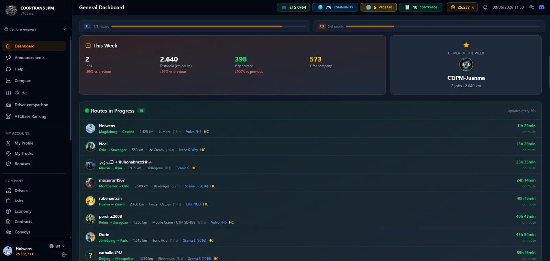This screenshot has height=261, width=550.
Task: Click the My Profile person icon
Action: click(x=8, y=143)
